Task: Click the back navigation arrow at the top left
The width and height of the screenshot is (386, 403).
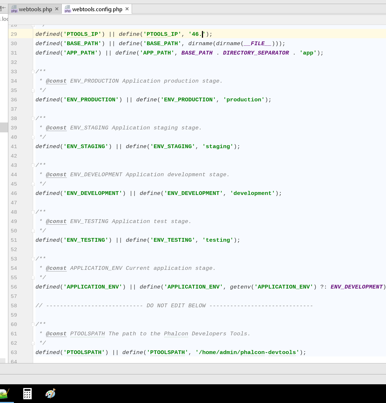Action: coord(3,8)
